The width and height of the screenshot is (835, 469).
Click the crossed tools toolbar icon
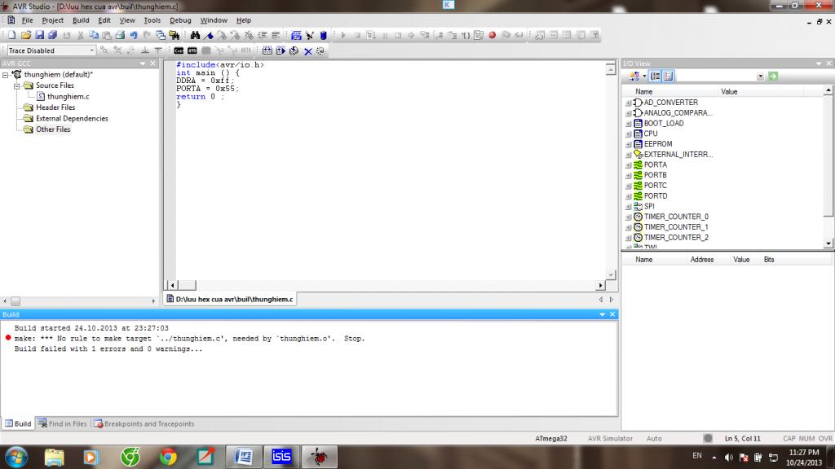click(310, 35)
